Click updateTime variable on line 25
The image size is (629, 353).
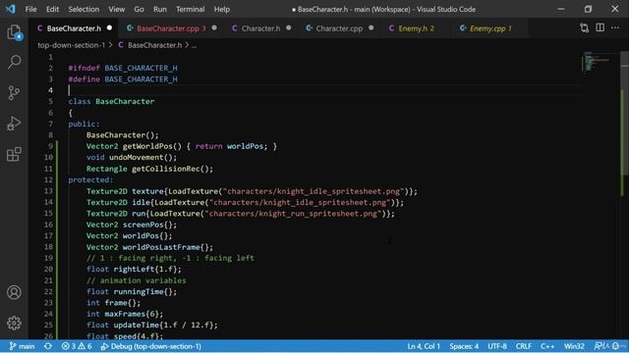click(x=136, y=325)
